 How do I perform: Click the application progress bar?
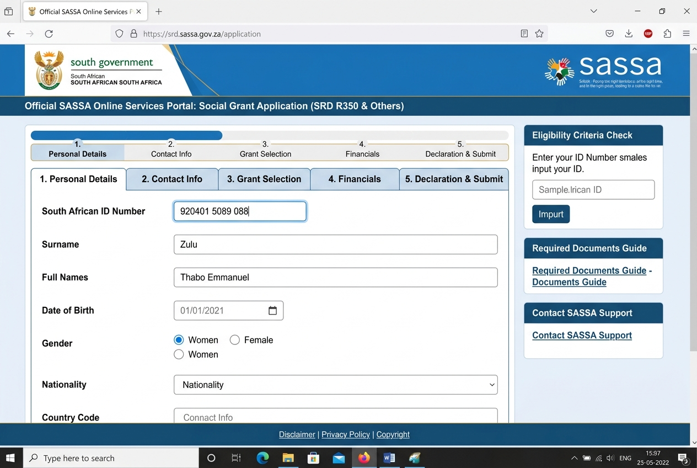coord(269,135)
